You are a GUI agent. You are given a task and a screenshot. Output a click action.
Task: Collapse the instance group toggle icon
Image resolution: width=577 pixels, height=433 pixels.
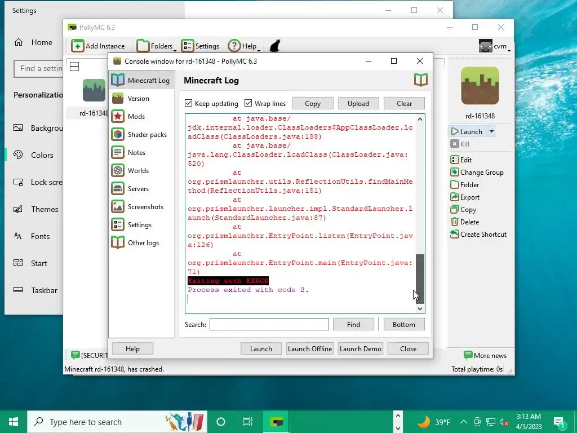(x=74, y=67)
